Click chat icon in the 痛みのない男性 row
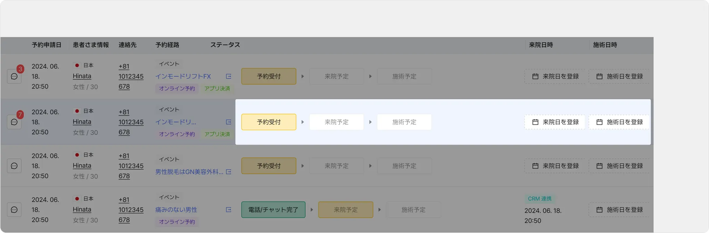The height and width of the screenshot is (233, 709). [14, 210]
